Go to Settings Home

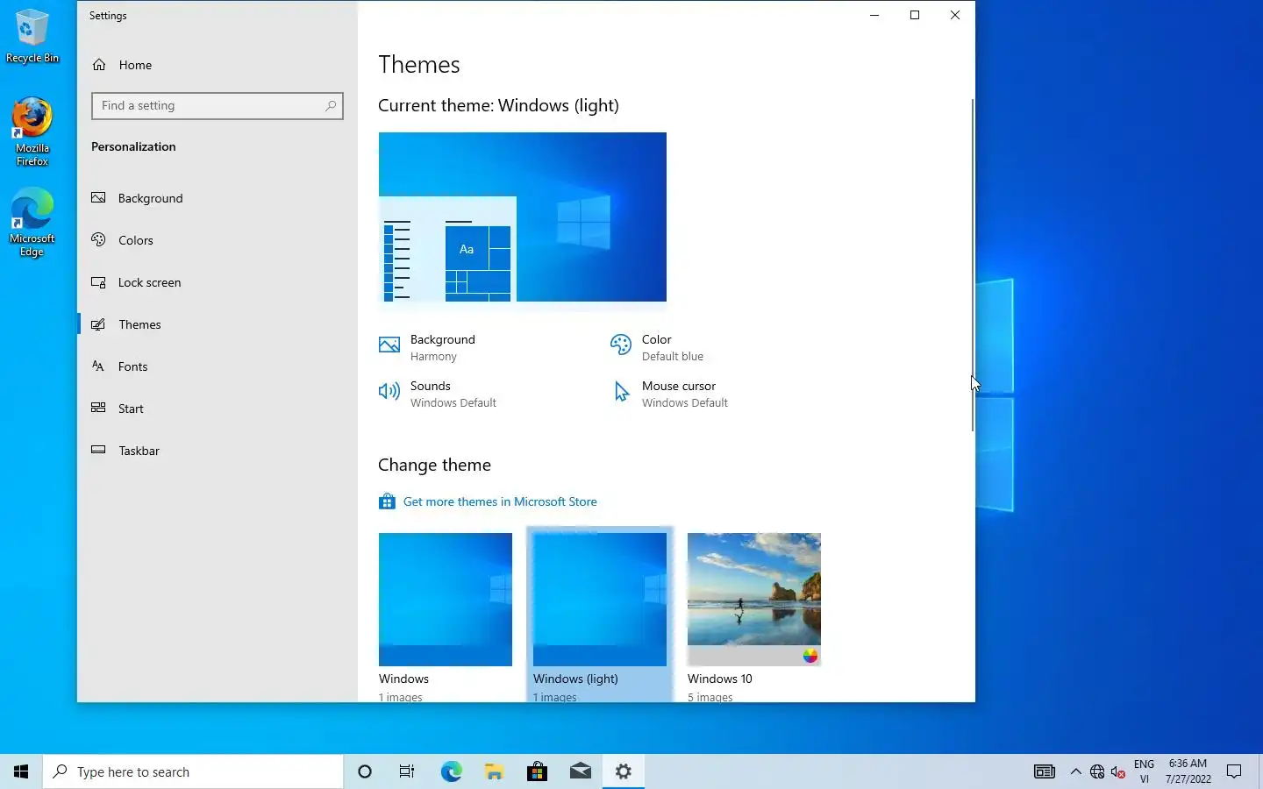(135, 65)
